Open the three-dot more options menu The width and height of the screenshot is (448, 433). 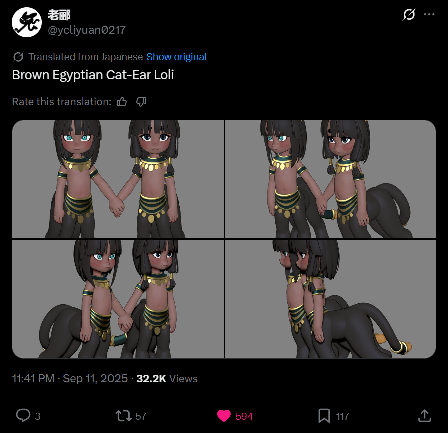point(429,14)
